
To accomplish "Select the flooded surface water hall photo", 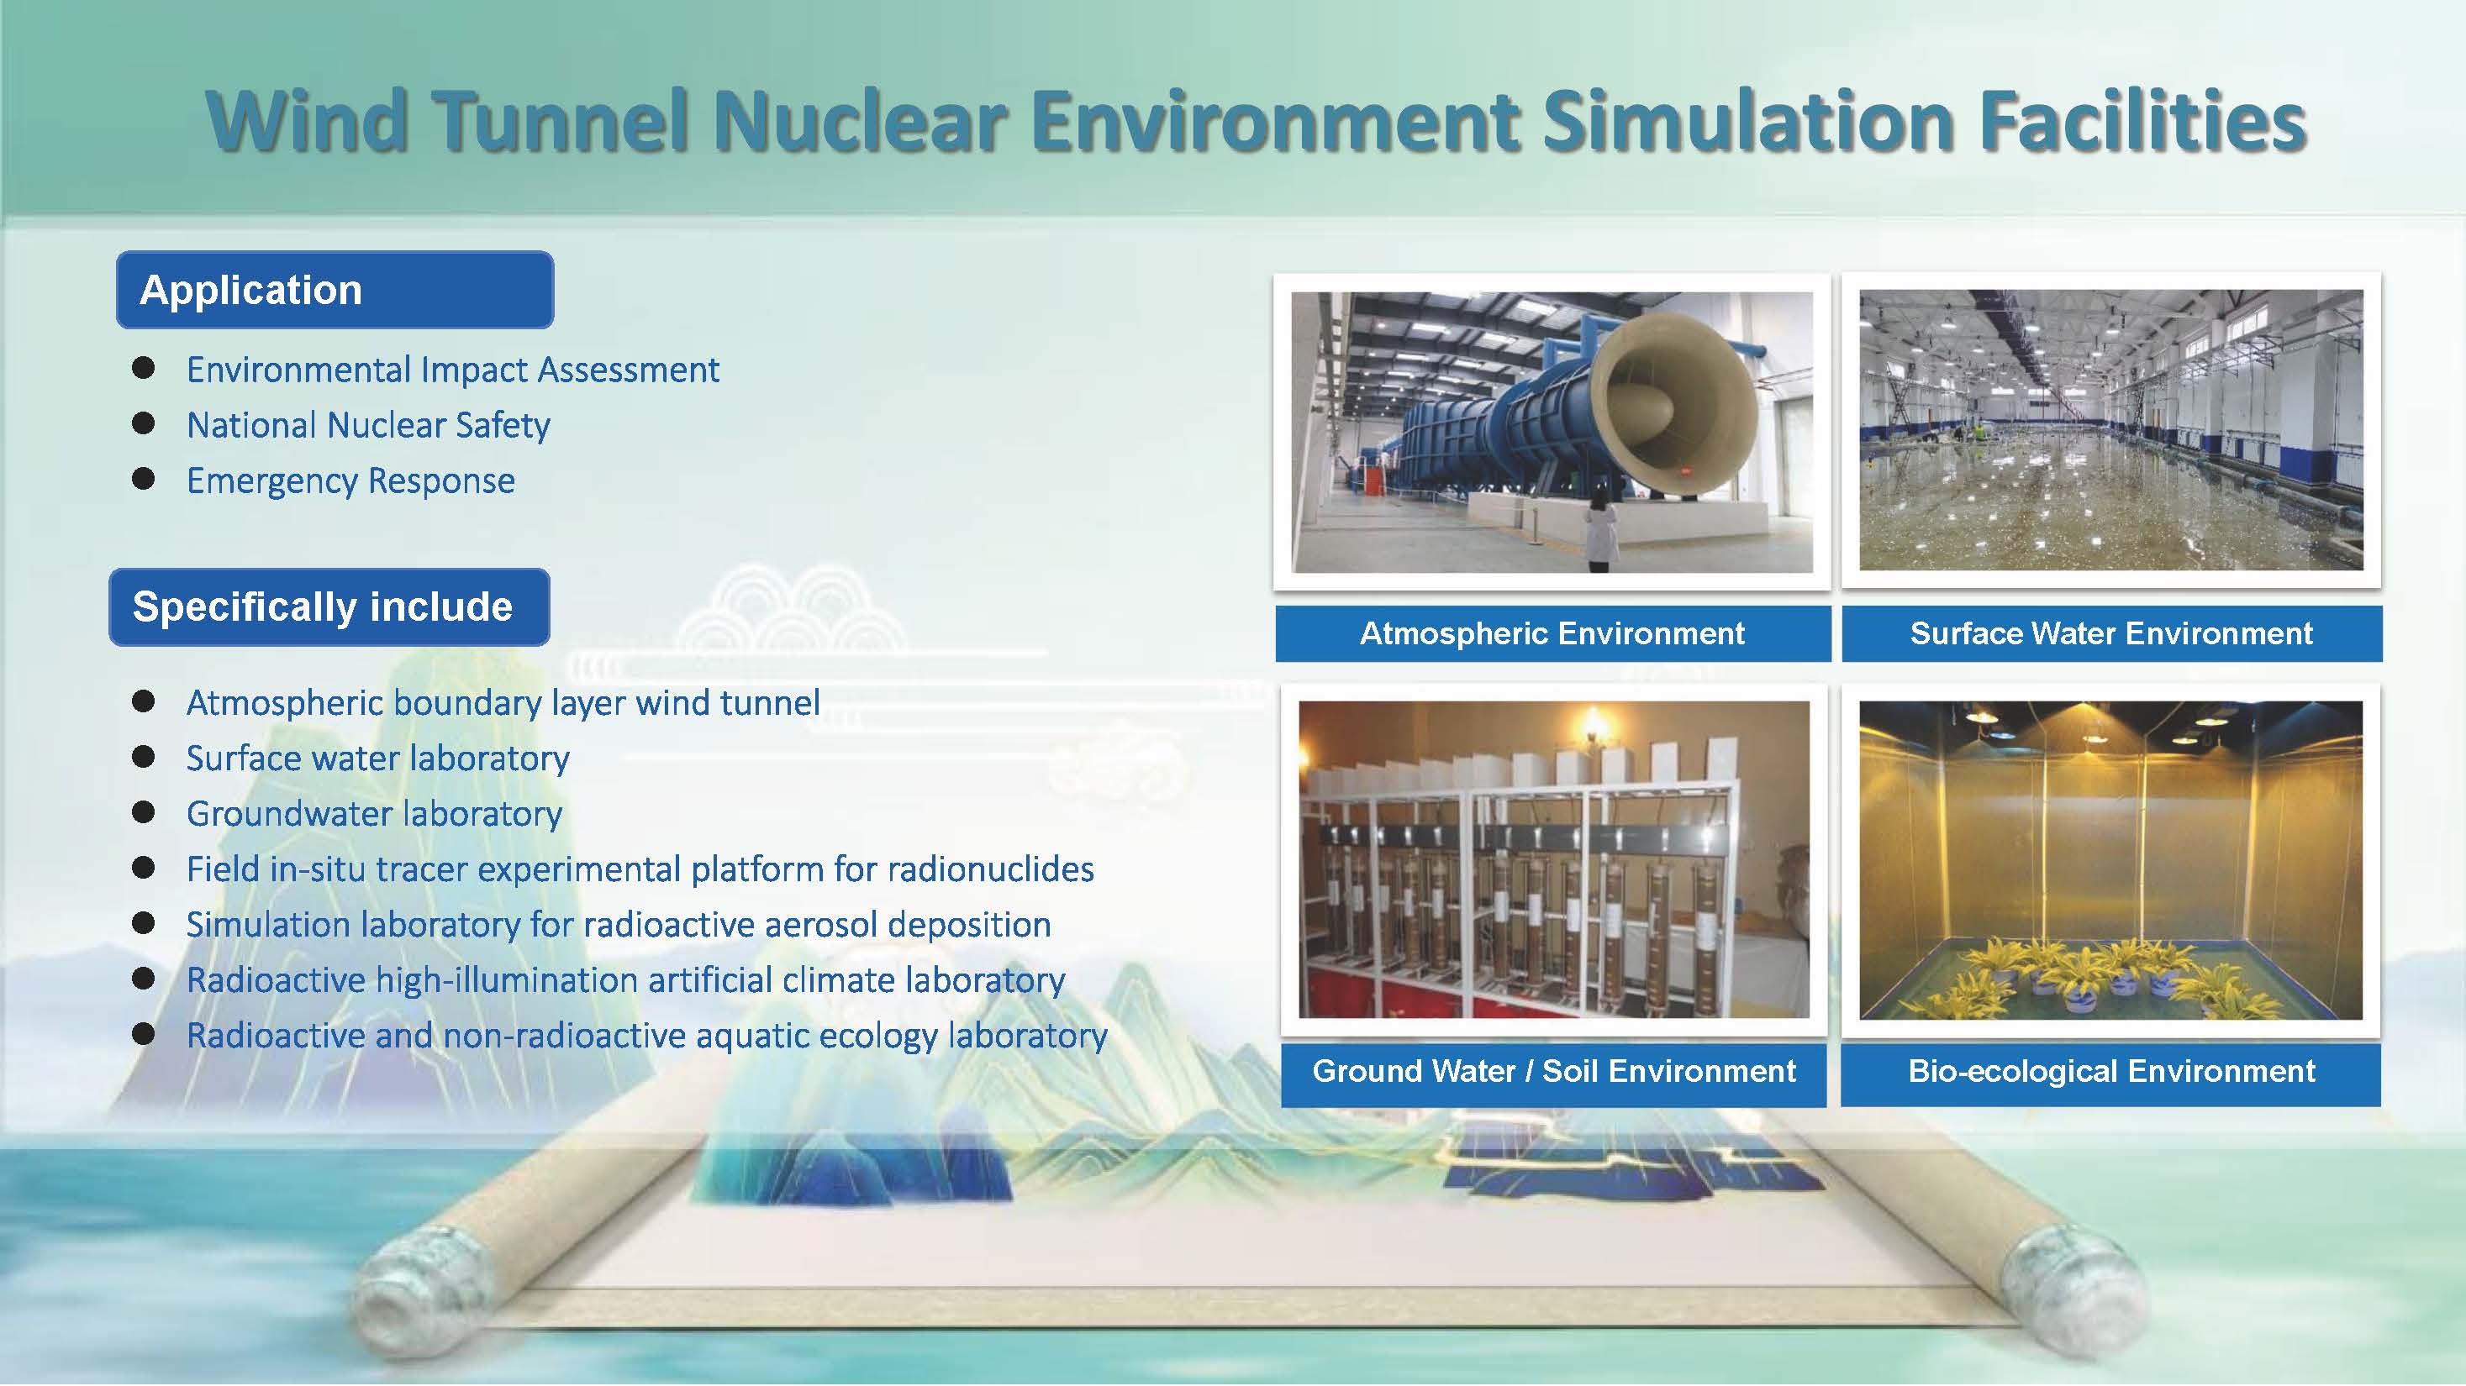I will [2110, 430].
